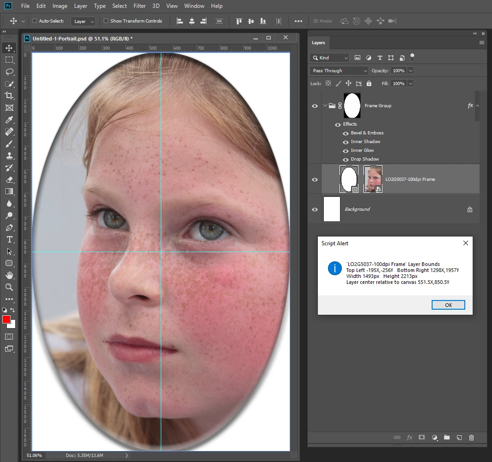This screenshot has width=492, height=462.
Task: Hide the Frame Group layer
Action: click(315, 106)
